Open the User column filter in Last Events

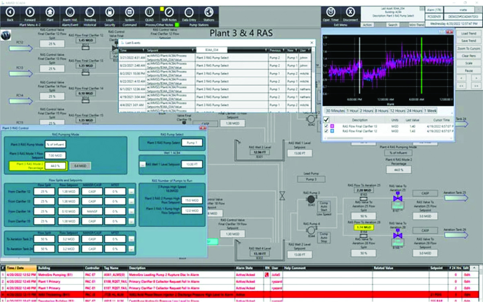(309, 50)
